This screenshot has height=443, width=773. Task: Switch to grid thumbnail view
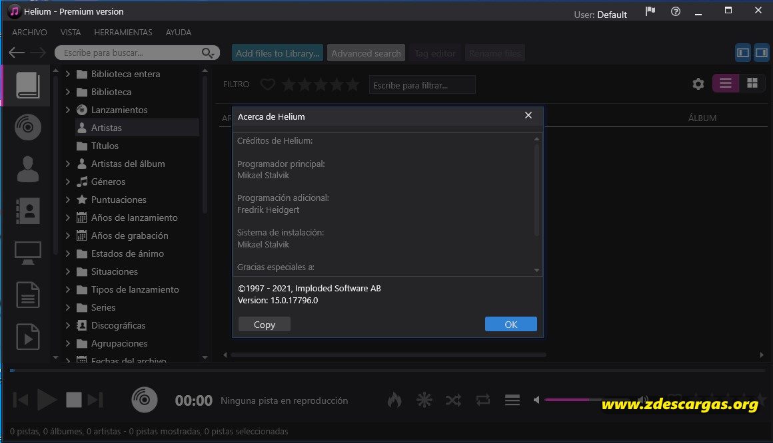752,83
